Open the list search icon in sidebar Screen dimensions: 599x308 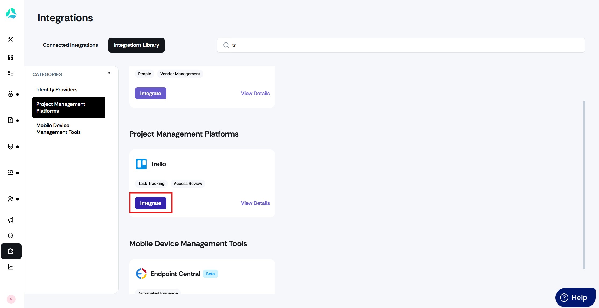tap(10, 173)
